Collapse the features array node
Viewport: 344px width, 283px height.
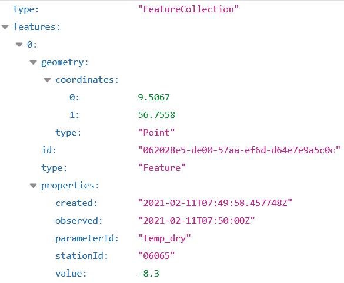pos(5,27)
